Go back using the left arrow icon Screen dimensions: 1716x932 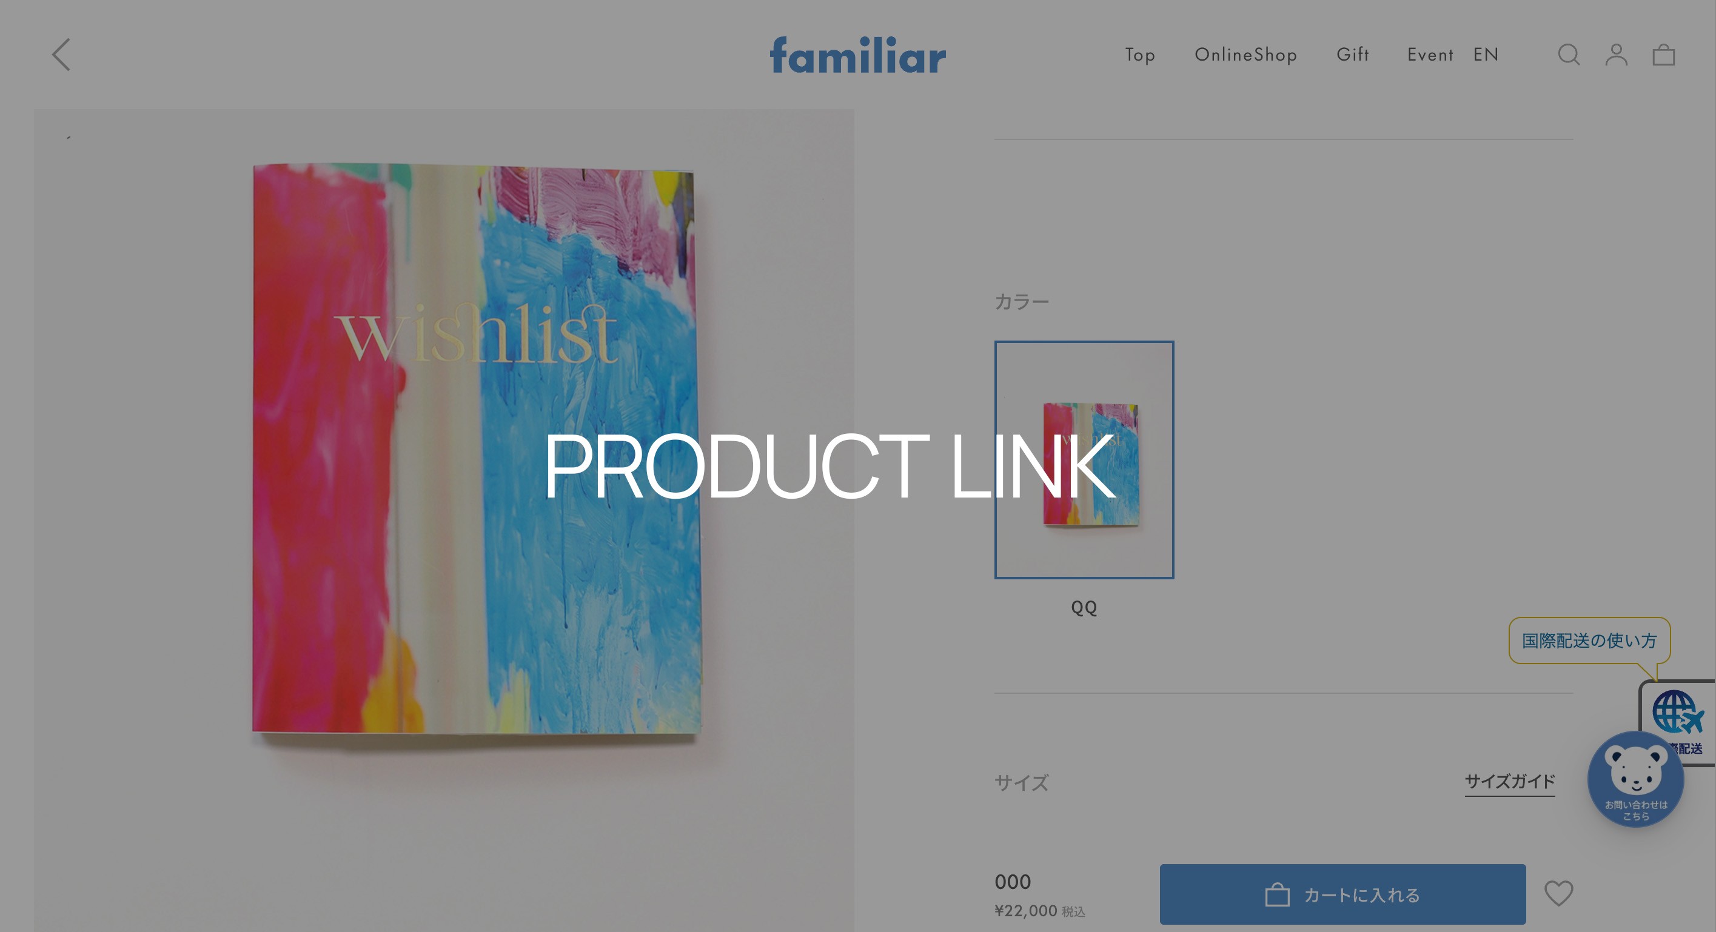[x=61, y=55]
